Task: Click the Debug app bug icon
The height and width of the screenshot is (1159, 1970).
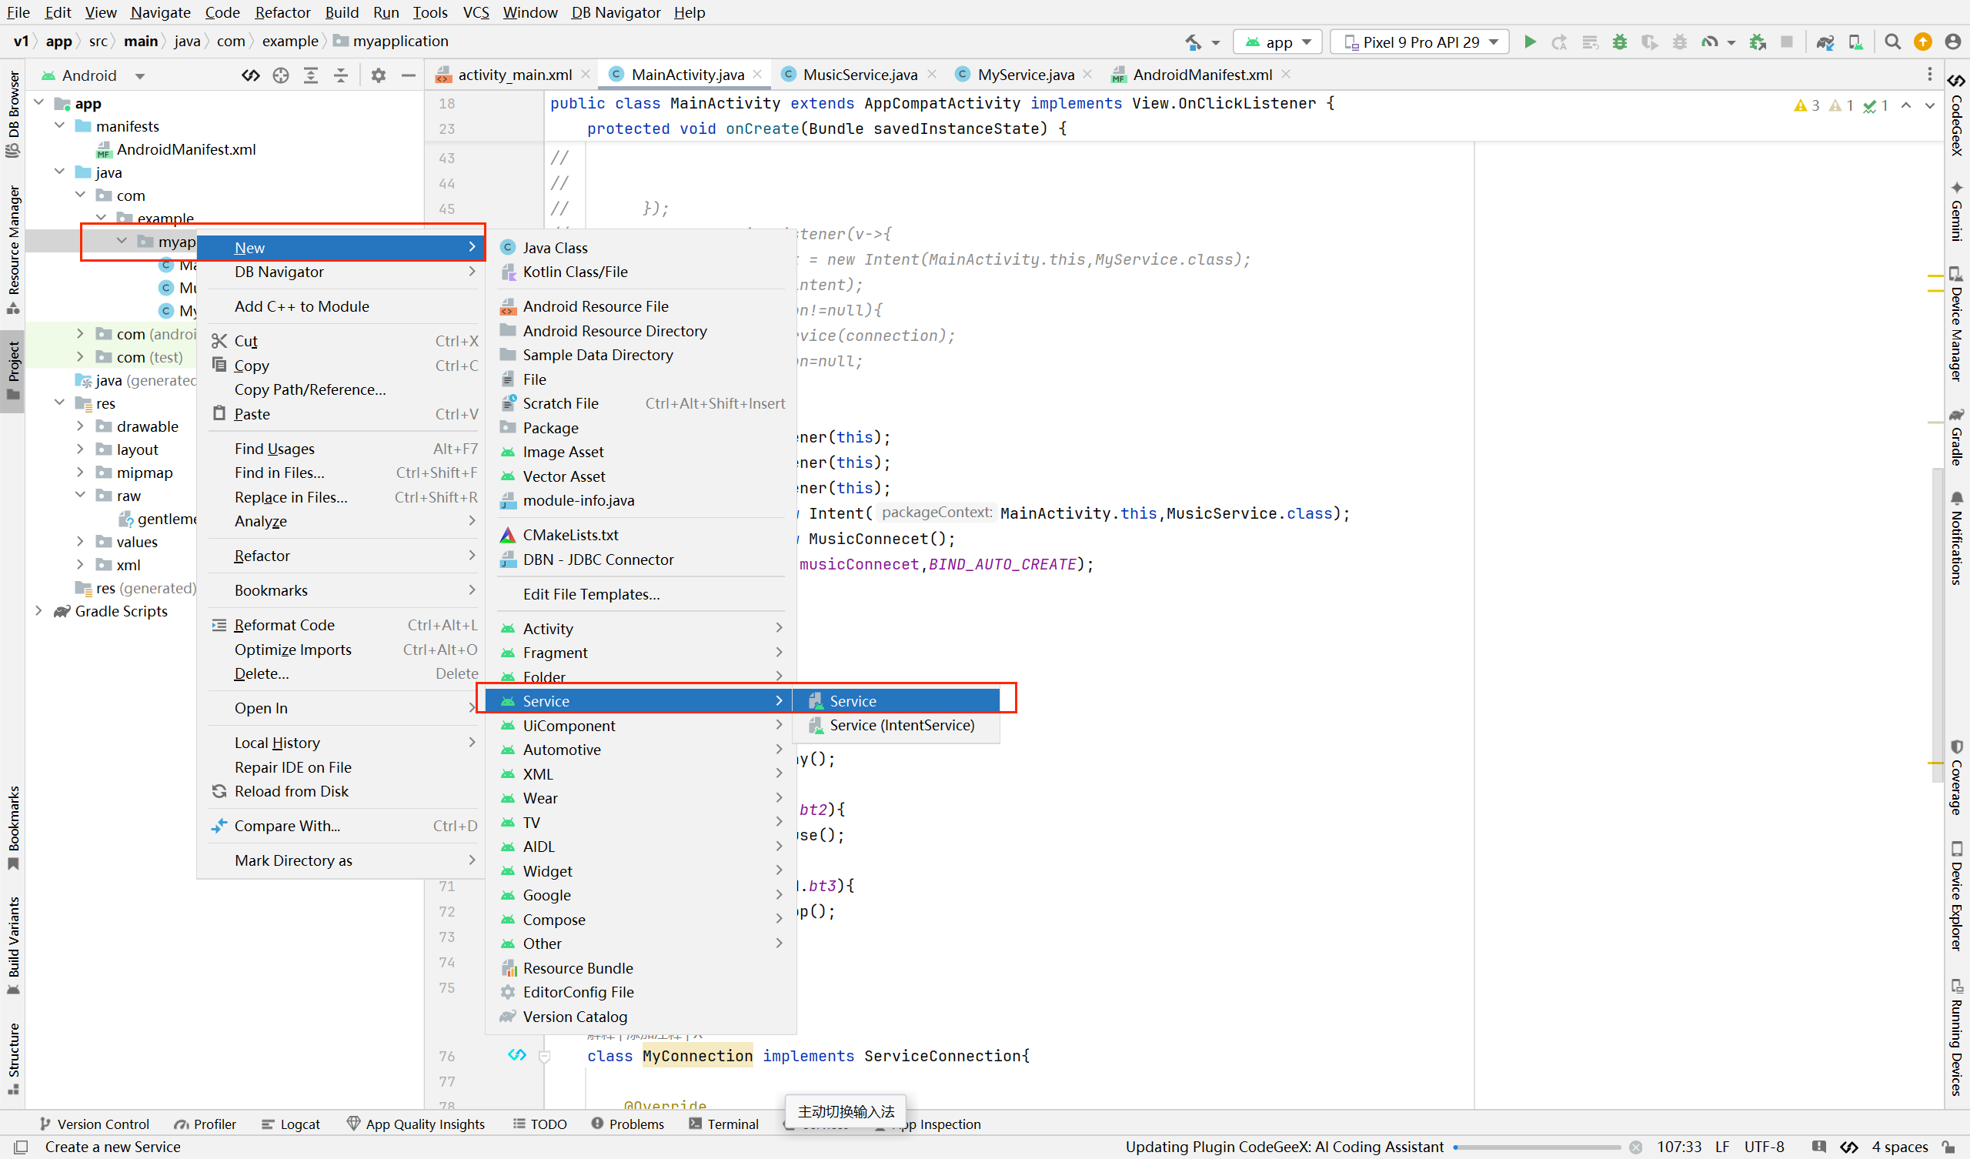Action: click(x=1620, y=42)
